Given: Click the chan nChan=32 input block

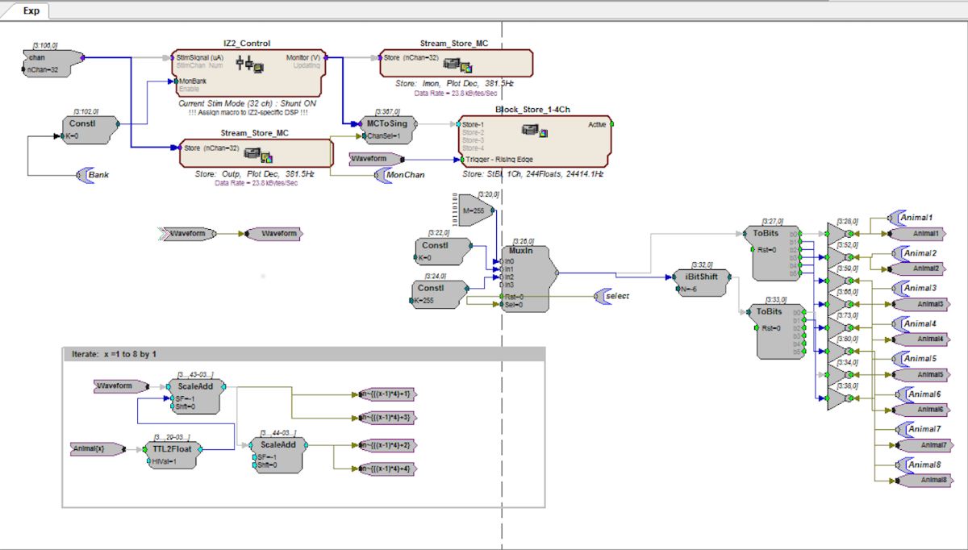Looking at the screenshot, I should click(50, 63).
